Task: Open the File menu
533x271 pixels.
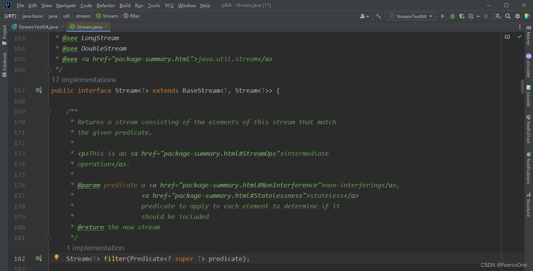Action: click(x=20, y=6)
